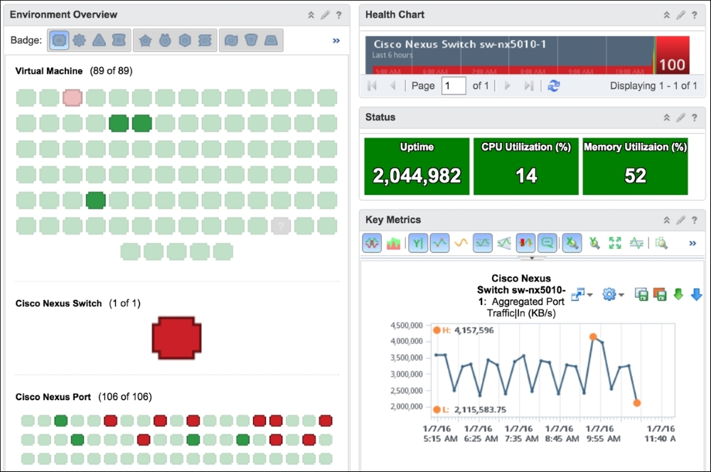Edit the Status widget

tap(680, 117)
